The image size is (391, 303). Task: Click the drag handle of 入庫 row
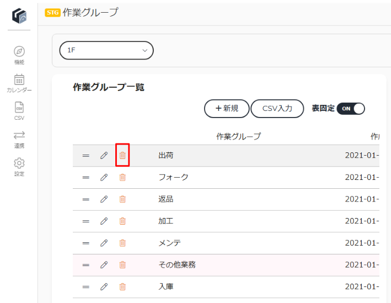pos(86,287)
